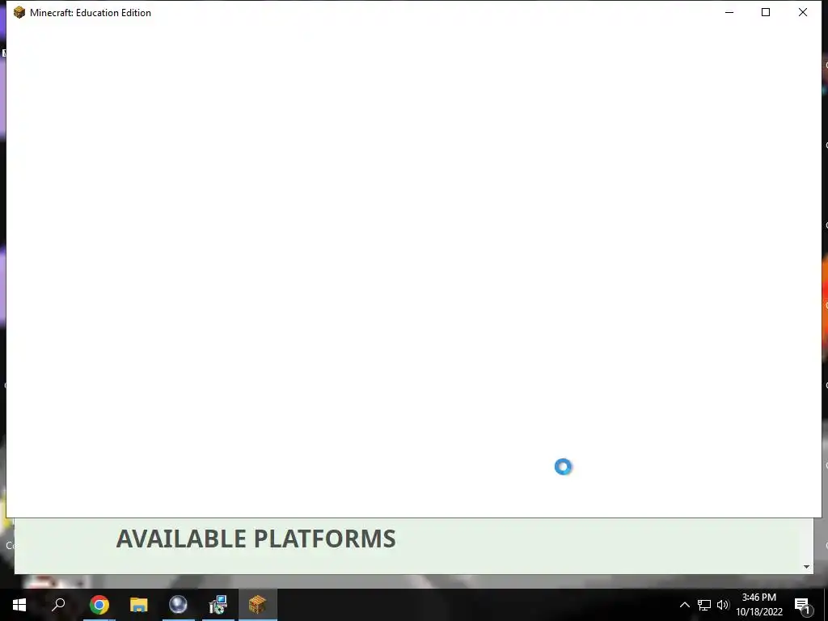
Task: Show hidden system tray icons
Action: pos(684,605)
